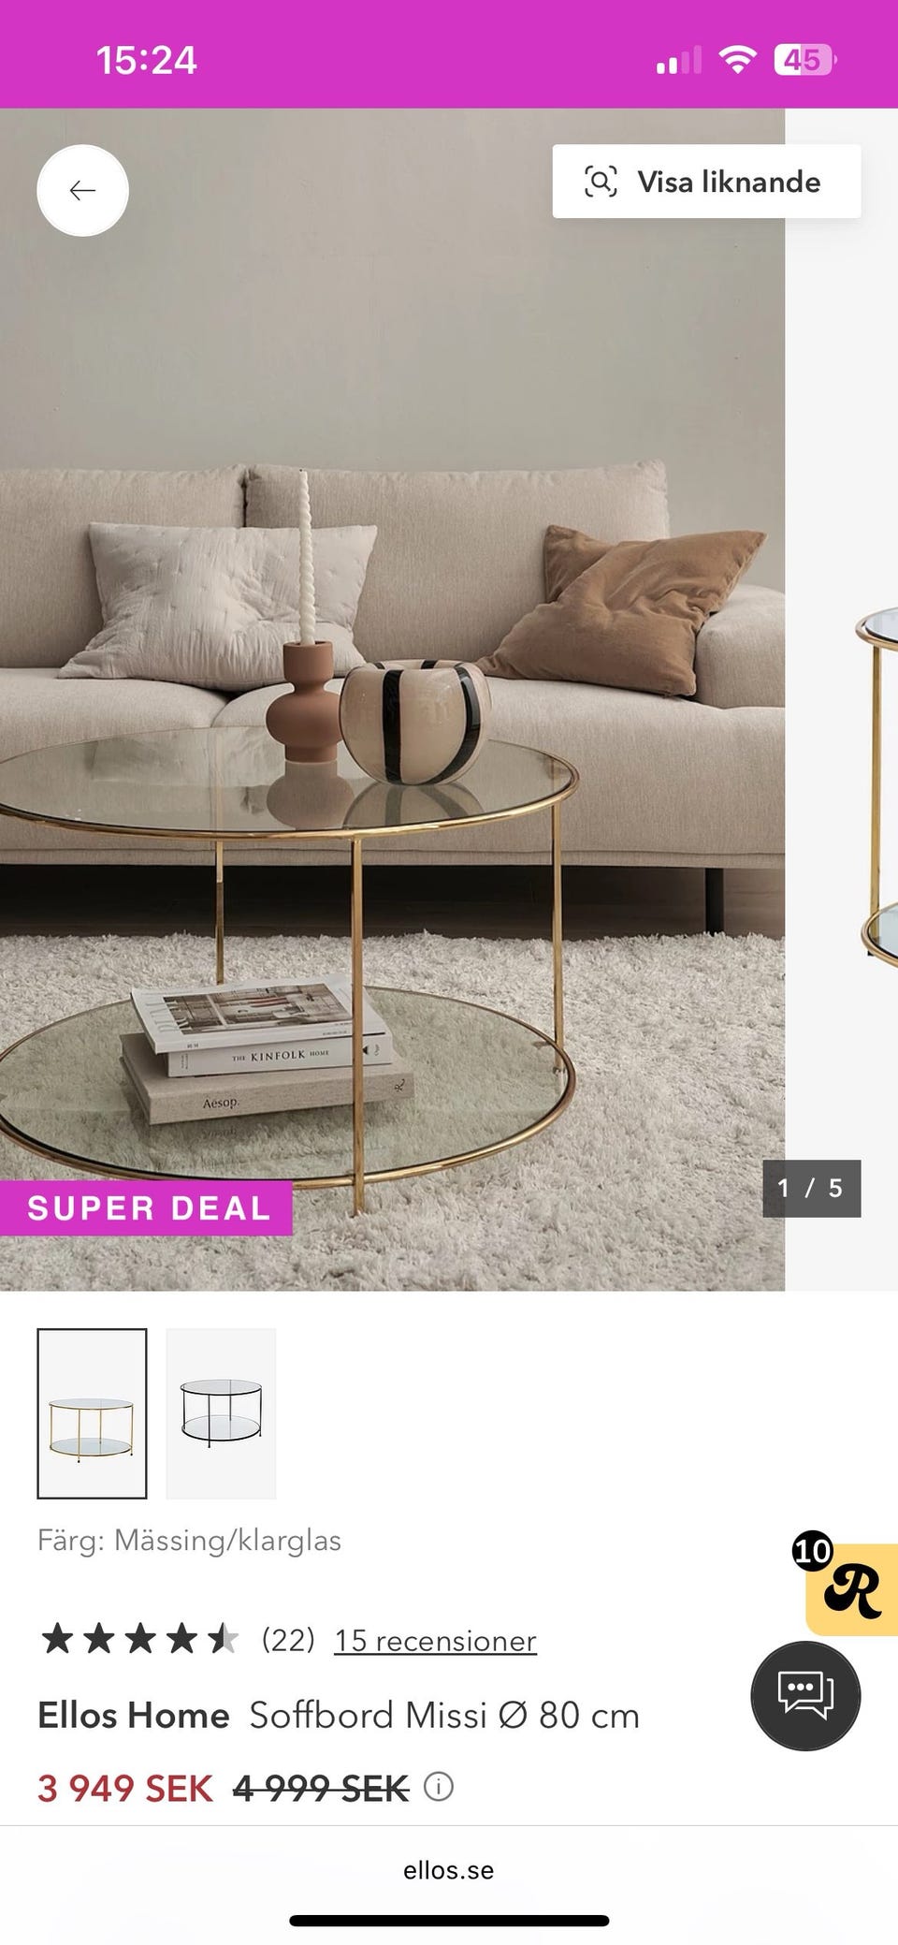Screen dimensions: 898x1945
Task: Tap the star rating row
Action: (138, 1640)
